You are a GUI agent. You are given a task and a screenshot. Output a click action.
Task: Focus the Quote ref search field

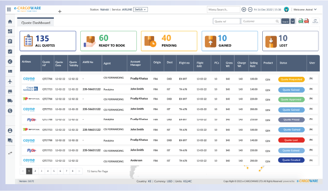226,21
